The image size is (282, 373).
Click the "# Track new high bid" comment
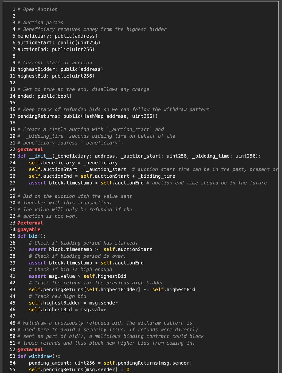click(57, 296)
